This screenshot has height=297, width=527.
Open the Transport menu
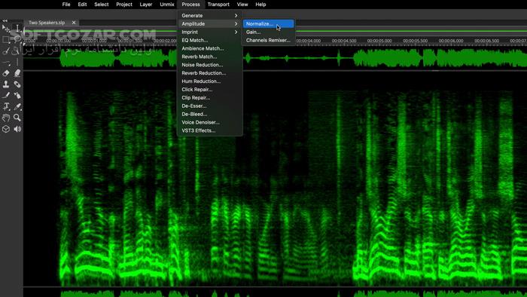pos(218,5)
